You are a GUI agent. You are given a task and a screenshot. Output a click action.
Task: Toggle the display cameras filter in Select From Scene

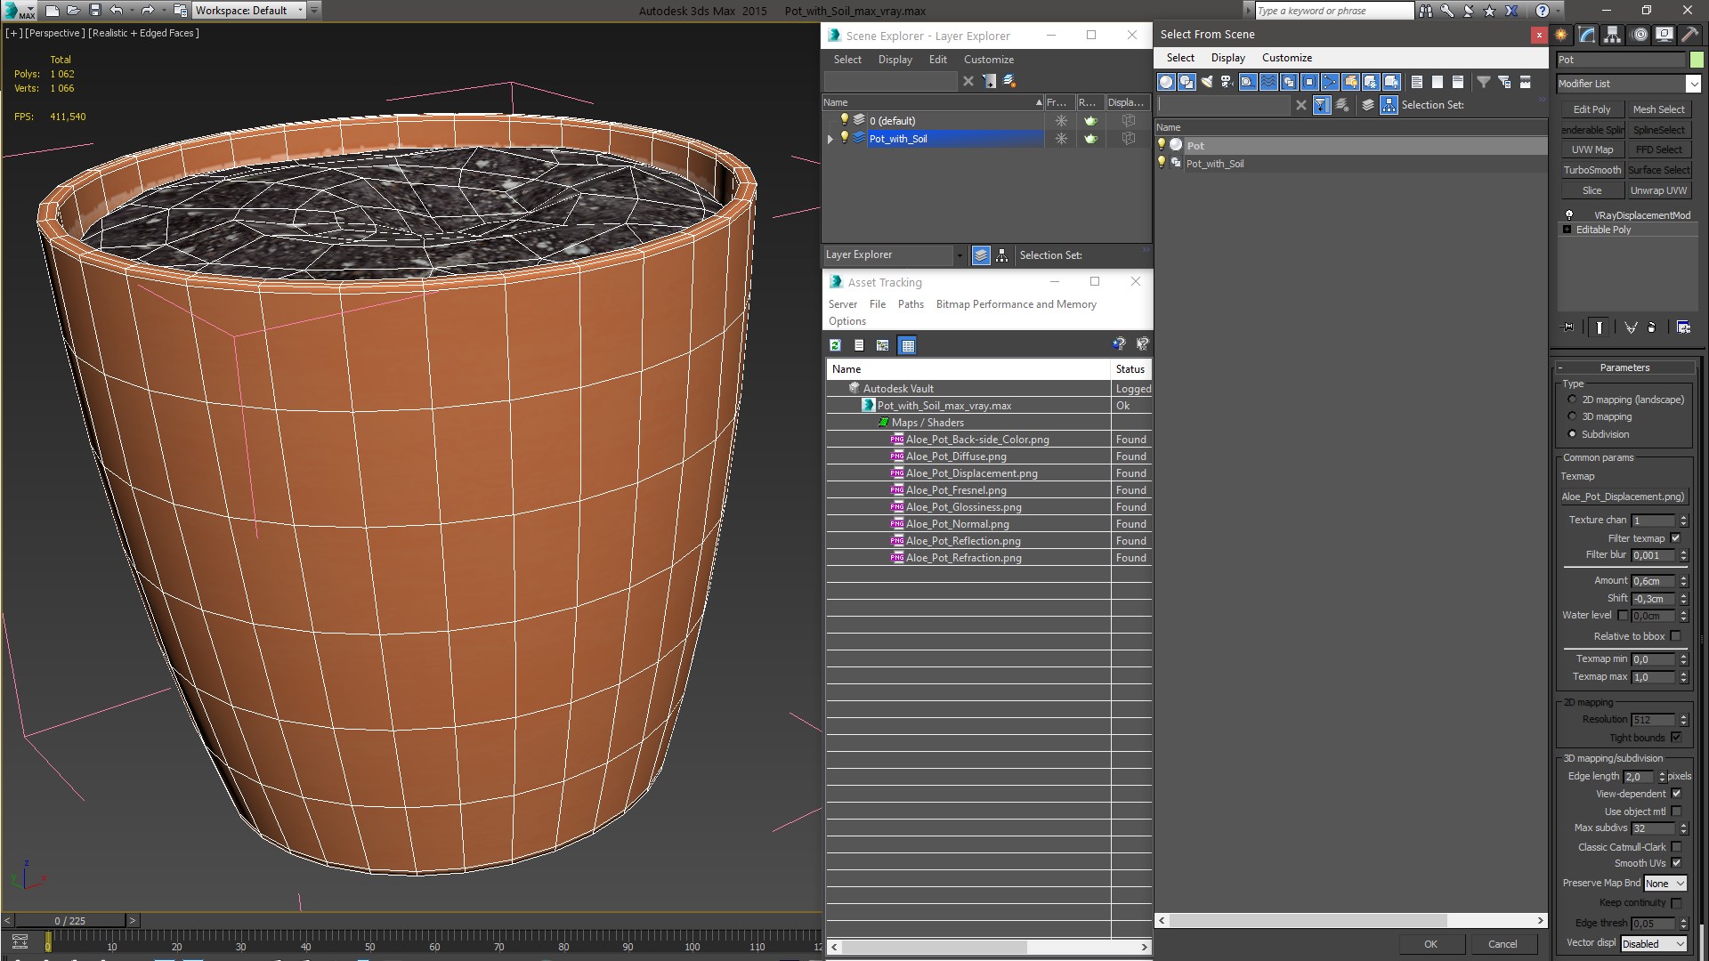[x=1227, y=82]
